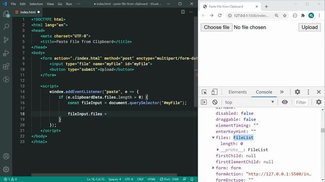Change line ending via CRLF
The width and height of the screenshot is (325, 182).
tap(140, 179)
